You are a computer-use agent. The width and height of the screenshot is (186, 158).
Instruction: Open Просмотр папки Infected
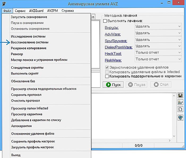tap(50, 108)
